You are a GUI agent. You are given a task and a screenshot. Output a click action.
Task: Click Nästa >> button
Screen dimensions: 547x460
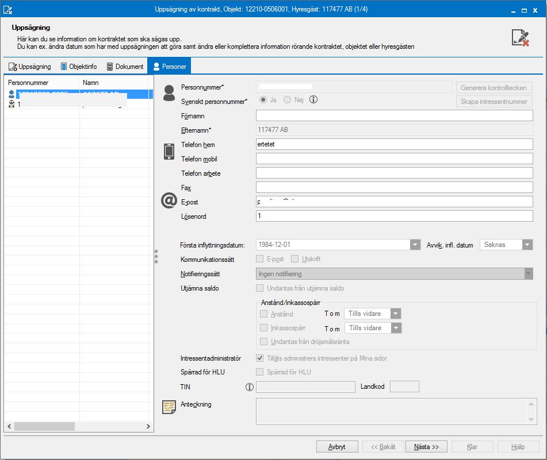point(426,447)
